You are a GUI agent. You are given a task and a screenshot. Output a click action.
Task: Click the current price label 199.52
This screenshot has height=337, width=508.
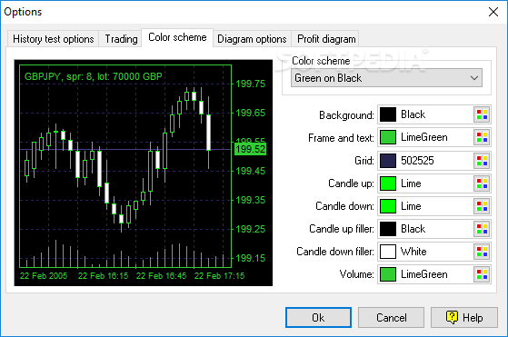tap(251, 149)
